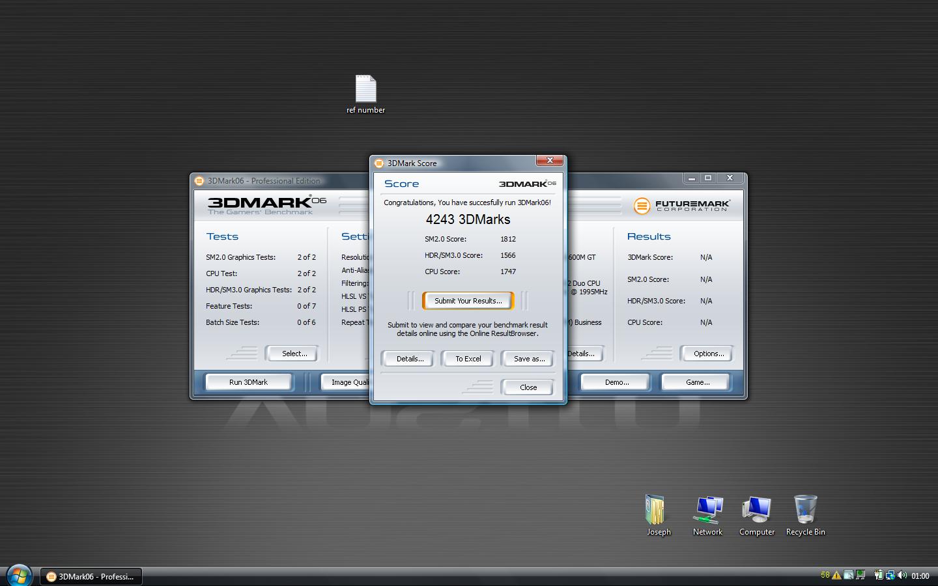The image size is (938, 586).
Task: Click the Score heading in the dialog
Action: 402,184
